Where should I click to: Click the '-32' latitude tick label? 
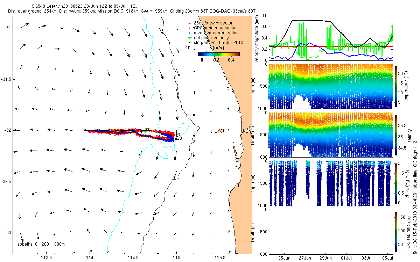[8, 130]
